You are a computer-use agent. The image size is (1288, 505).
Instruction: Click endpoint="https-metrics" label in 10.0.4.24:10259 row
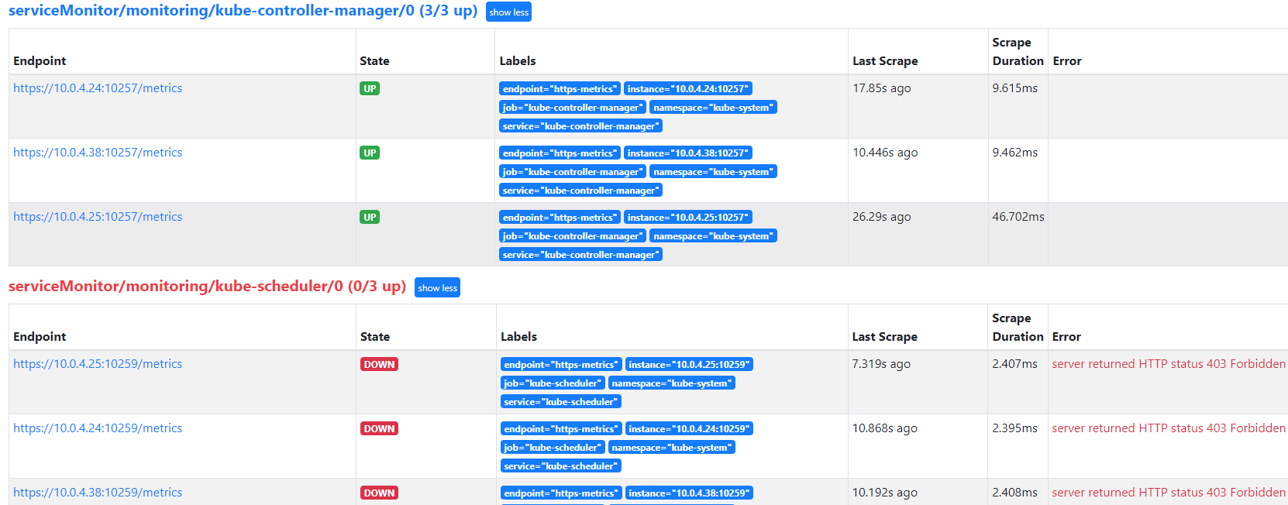[x=561, y=429]
